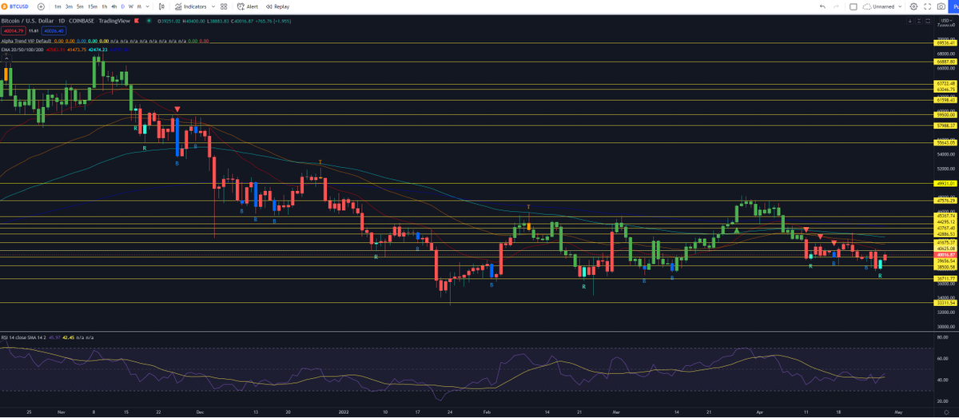
Task: Switch to the 3m timeframe
Action: [70, 6]
